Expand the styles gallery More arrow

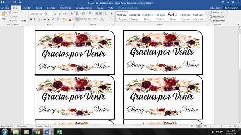(x=206, y=20)
